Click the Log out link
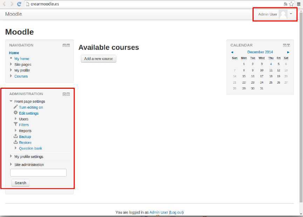303x217 pixels. click(x=176, y=212)
